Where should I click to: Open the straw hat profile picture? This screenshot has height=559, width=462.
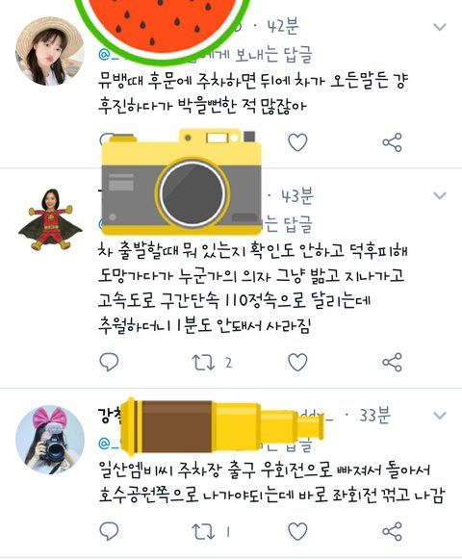(x=50, y=51)
